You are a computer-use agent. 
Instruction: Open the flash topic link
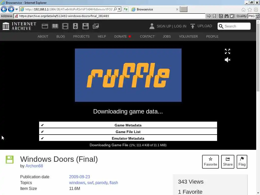tap(114, 183)
